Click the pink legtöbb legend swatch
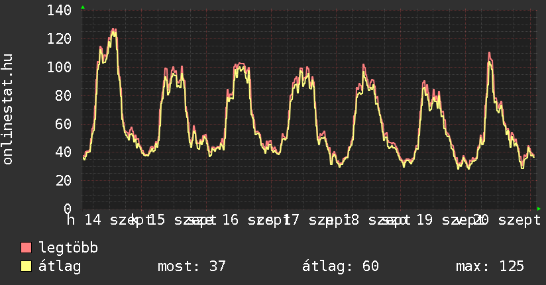546x285 pixels. click(26, 248)
